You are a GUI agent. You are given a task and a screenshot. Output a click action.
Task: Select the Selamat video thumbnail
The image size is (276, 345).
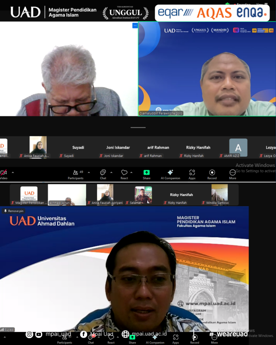[x=143, y=195]
